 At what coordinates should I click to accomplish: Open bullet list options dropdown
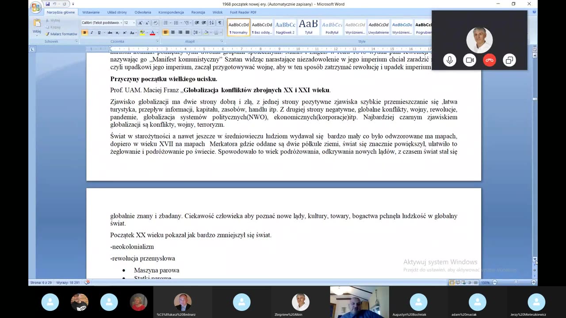pos(170,23)
